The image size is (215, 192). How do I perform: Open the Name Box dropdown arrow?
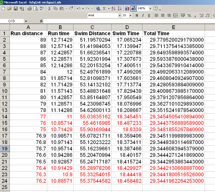[x=26, y=21]
